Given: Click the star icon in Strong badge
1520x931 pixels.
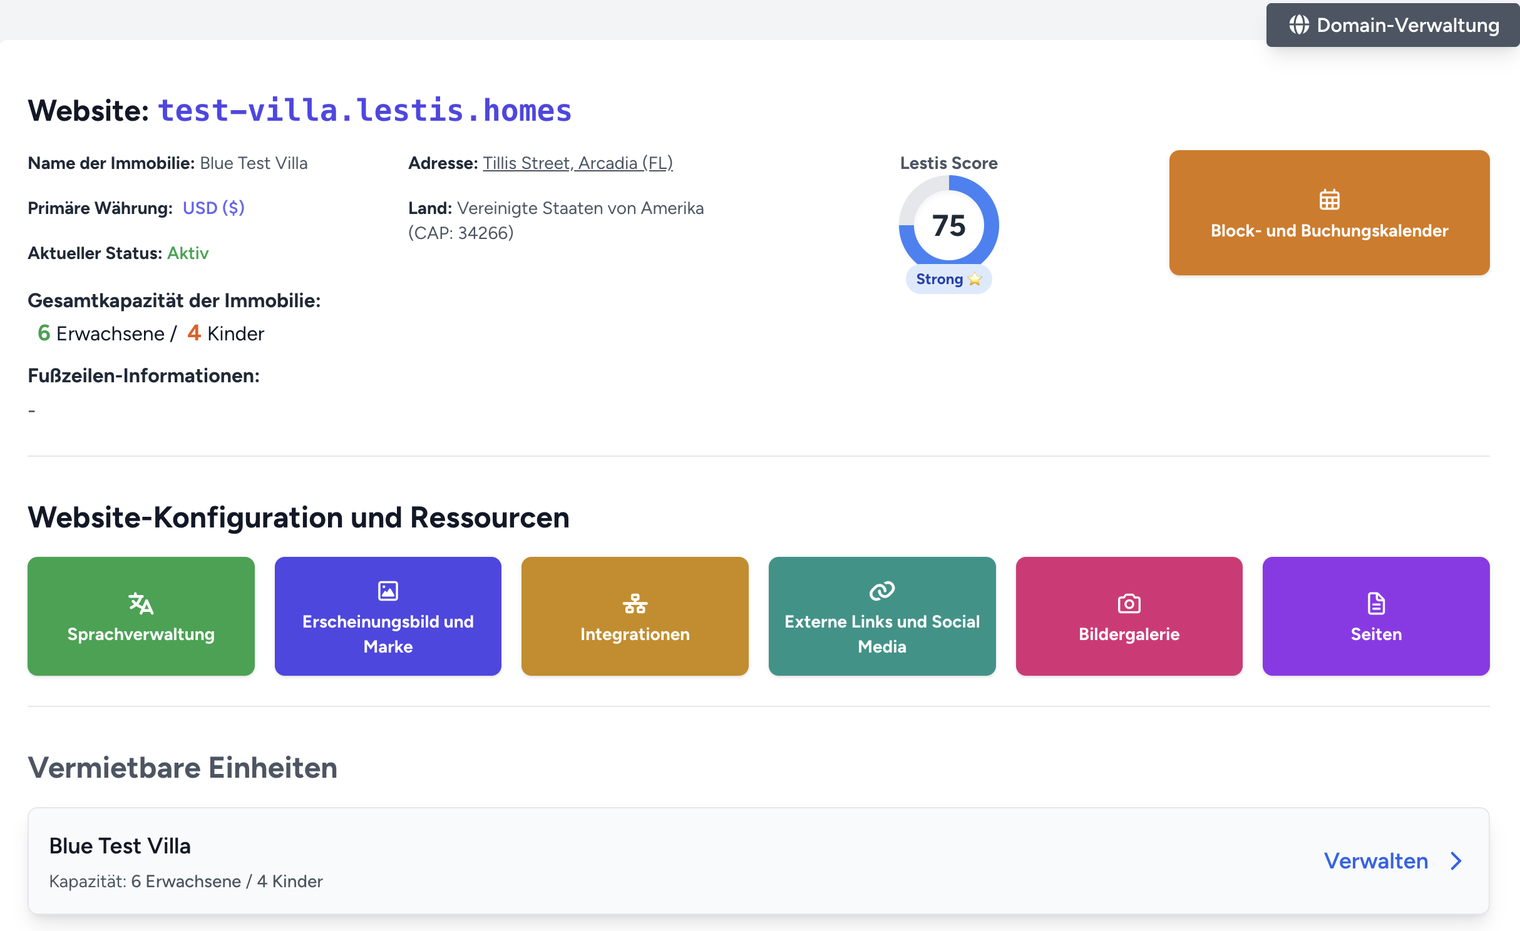Looking at the screenshot, I should point(975,279).
